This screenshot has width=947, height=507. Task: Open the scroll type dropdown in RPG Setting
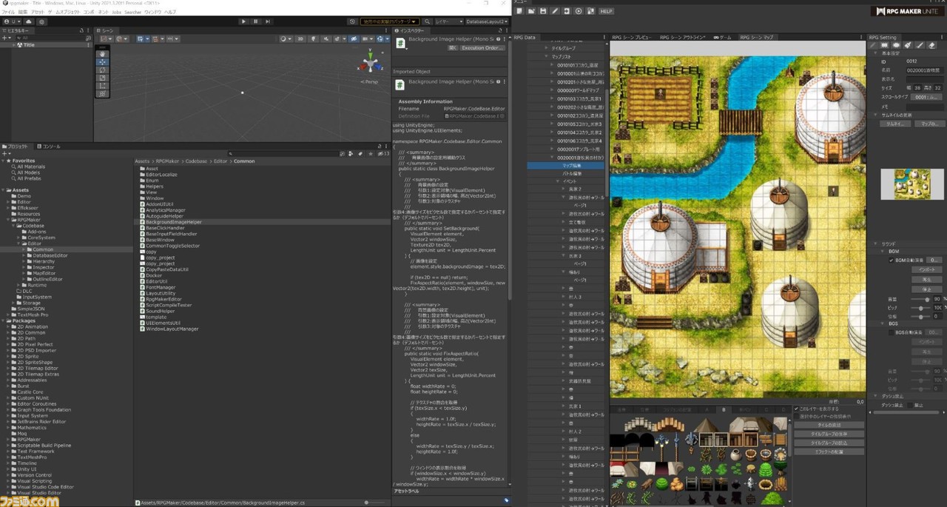coord(928,97)
